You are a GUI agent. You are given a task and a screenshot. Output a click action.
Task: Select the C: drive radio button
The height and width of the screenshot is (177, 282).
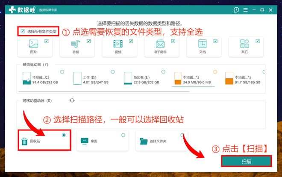click(x=62, y=72)
